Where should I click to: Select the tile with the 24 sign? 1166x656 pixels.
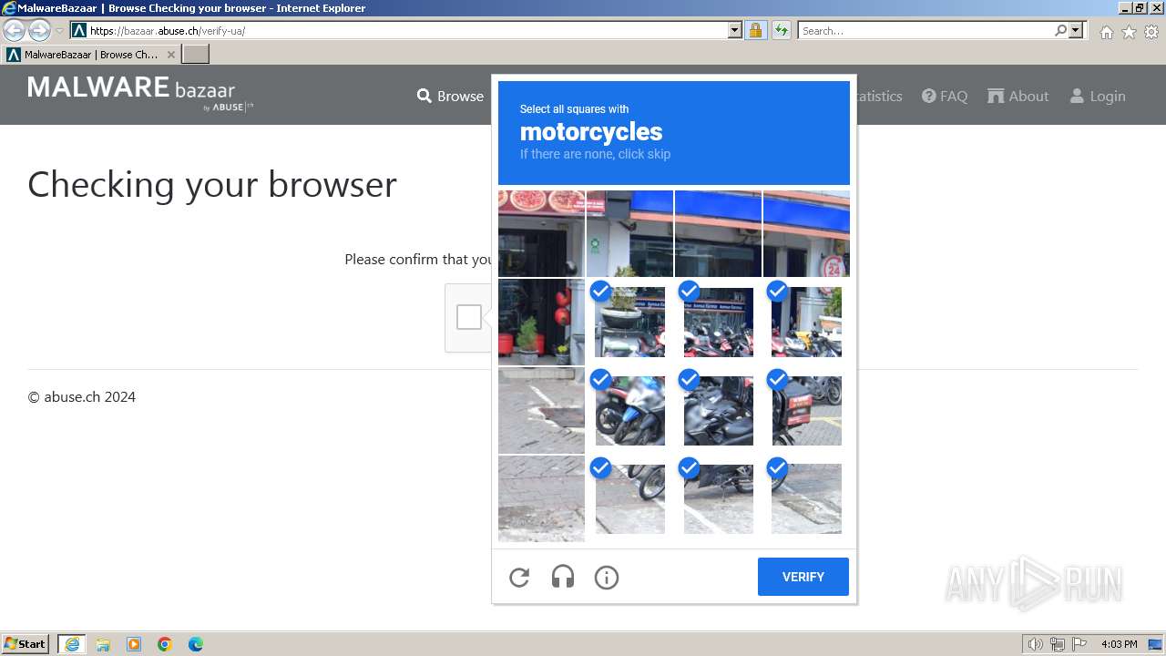click(806, 233)
